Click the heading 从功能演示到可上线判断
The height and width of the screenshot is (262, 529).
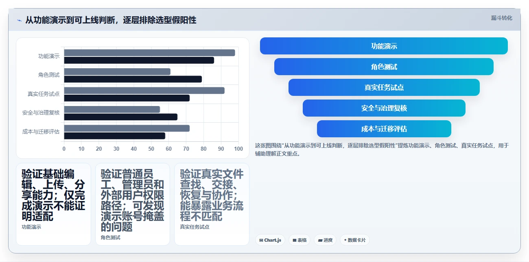(111, 20)
